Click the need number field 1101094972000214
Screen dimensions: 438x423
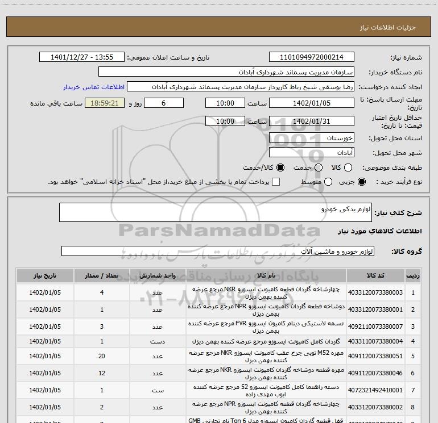pos(312,57)
